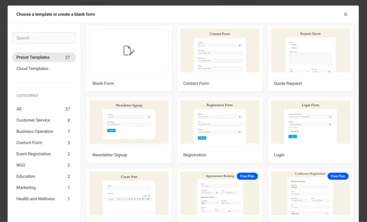Choose the Business Operation category
This screenshot has height=222, width=367.
pos(35,132)
